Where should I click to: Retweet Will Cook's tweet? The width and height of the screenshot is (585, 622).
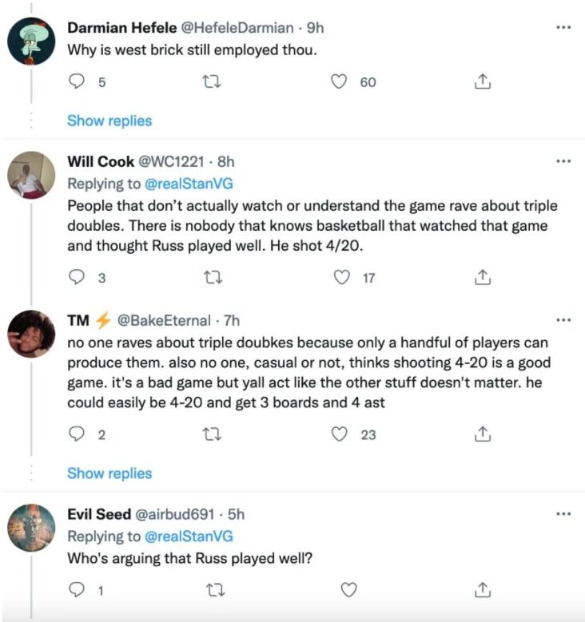[x=214, y=278]
